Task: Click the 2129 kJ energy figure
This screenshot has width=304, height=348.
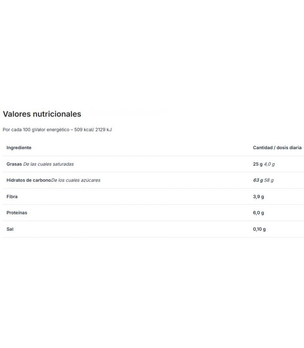Action: (x=103, y=130)
